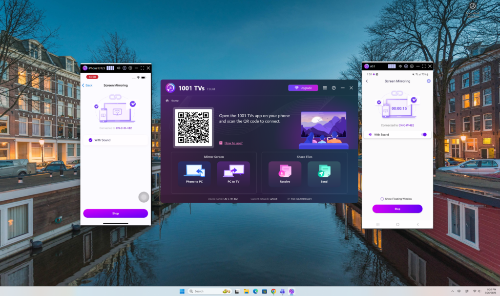The width and height of the screenshot is (500, 296).
Task: Open the help question mark icon in 1001 TVs
Action: [334, 88]
